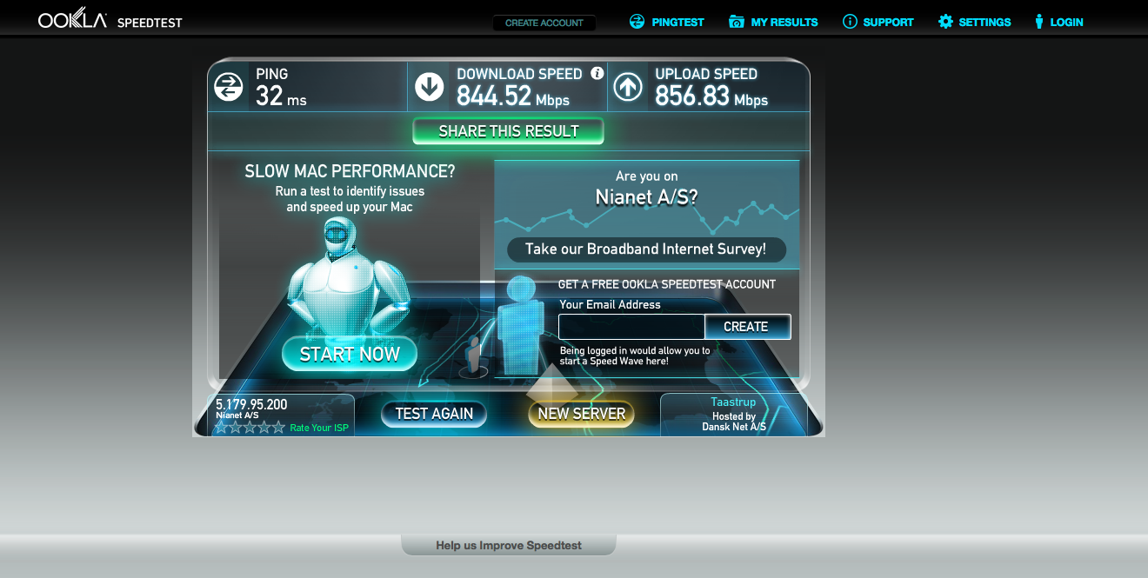Image resolution: width=1148 pixels, height=578 pixels.
Task: Click the download speed info icon
Action: click(597, 73)
